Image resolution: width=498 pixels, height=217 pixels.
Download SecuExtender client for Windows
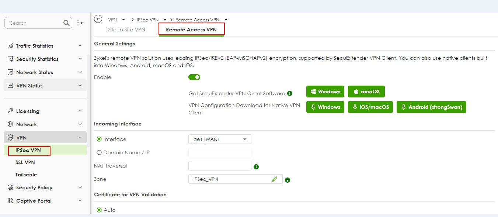coord(325,92)
